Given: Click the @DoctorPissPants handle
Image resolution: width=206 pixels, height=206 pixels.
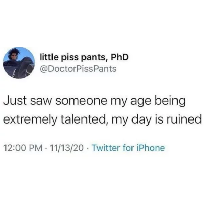Looking at the screenshot, I should pyautogui.click(x=78, y=69).
